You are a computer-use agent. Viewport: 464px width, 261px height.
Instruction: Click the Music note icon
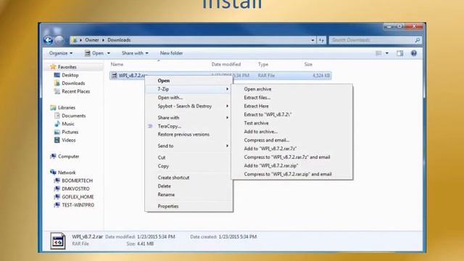point(57,124)
